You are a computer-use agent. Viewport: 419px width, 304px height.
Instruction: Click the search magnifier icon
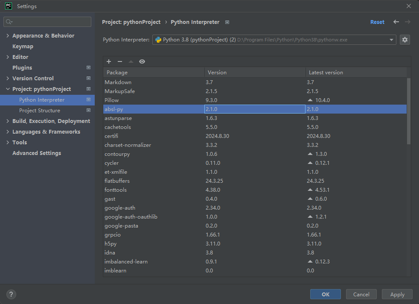(9, 22)
